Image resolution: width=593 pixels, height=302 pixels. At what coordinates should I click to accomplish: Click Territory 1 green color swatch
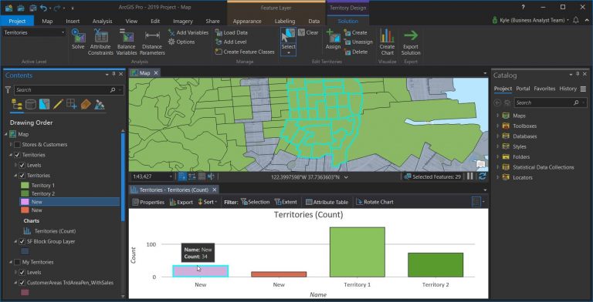coord(25,186)
